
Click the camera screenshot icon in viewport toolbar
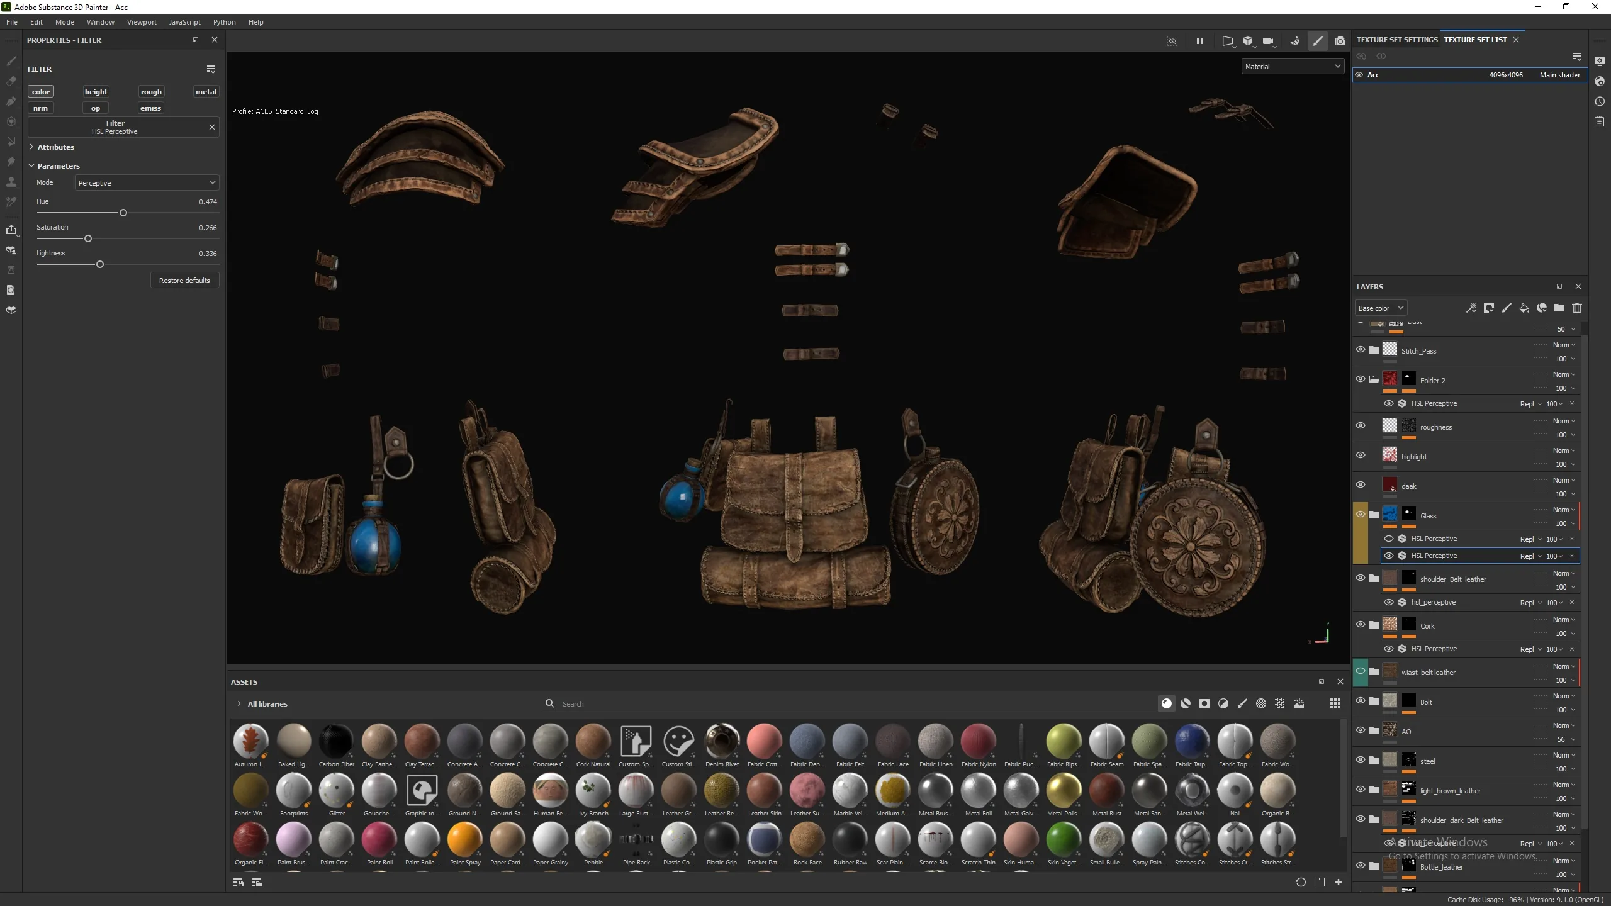pos(1340,41)
